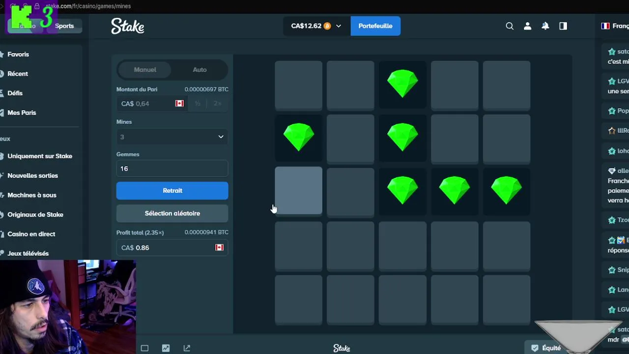629x354 pixels.
Task: Open Mes Paris in the sidebar
Action: pyautogui.click(x=22, y=113)
